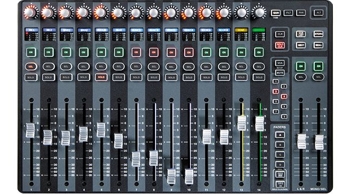Advance to the NEXT cue

tap(301, 45)
